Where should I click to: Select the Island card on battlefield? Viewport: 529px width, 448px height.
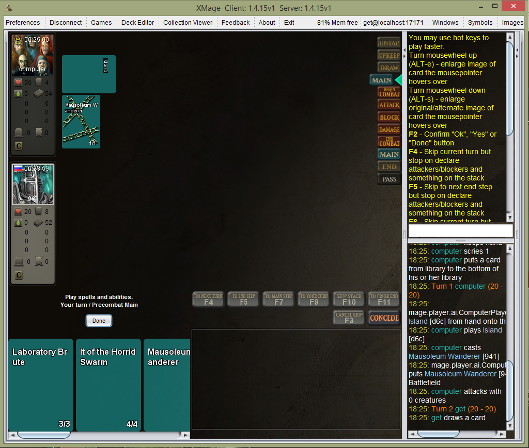(89, 74)
